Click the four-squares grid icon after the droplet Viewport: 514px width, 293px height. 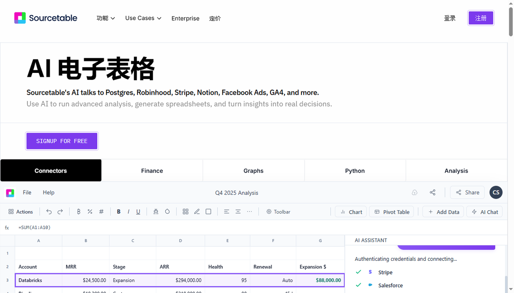coord(185,212)
